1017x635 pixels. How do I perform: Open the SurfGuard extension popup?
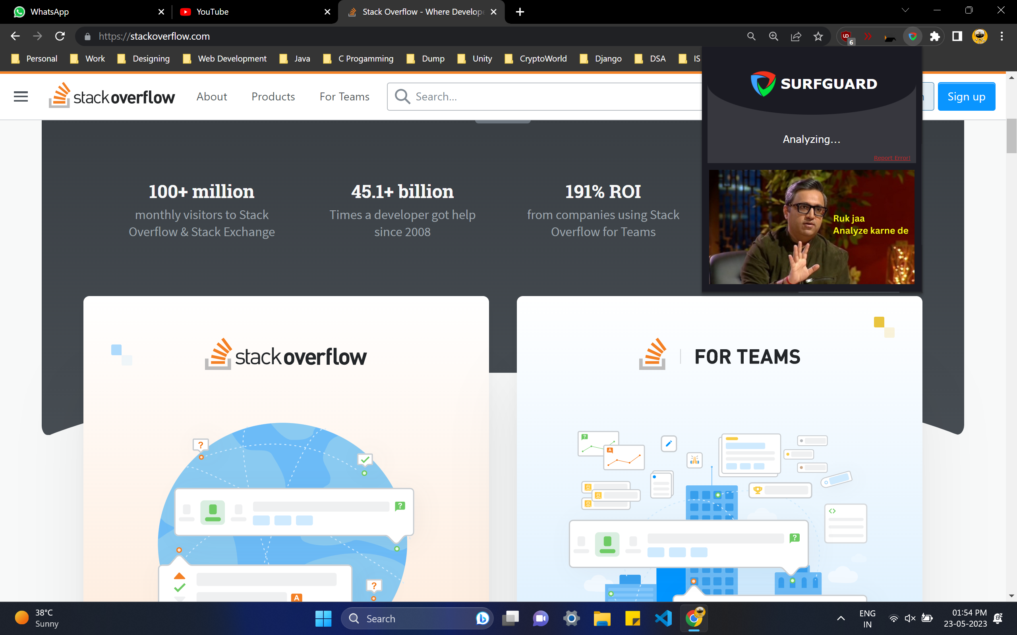(913, 36)
